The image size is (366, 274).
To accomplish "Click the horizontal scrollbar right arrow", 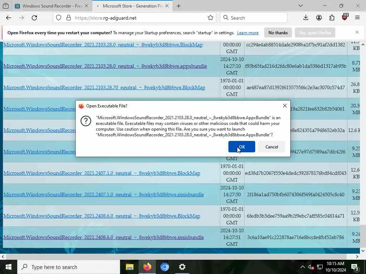I will pyautogui.click(x=357, y=257).
